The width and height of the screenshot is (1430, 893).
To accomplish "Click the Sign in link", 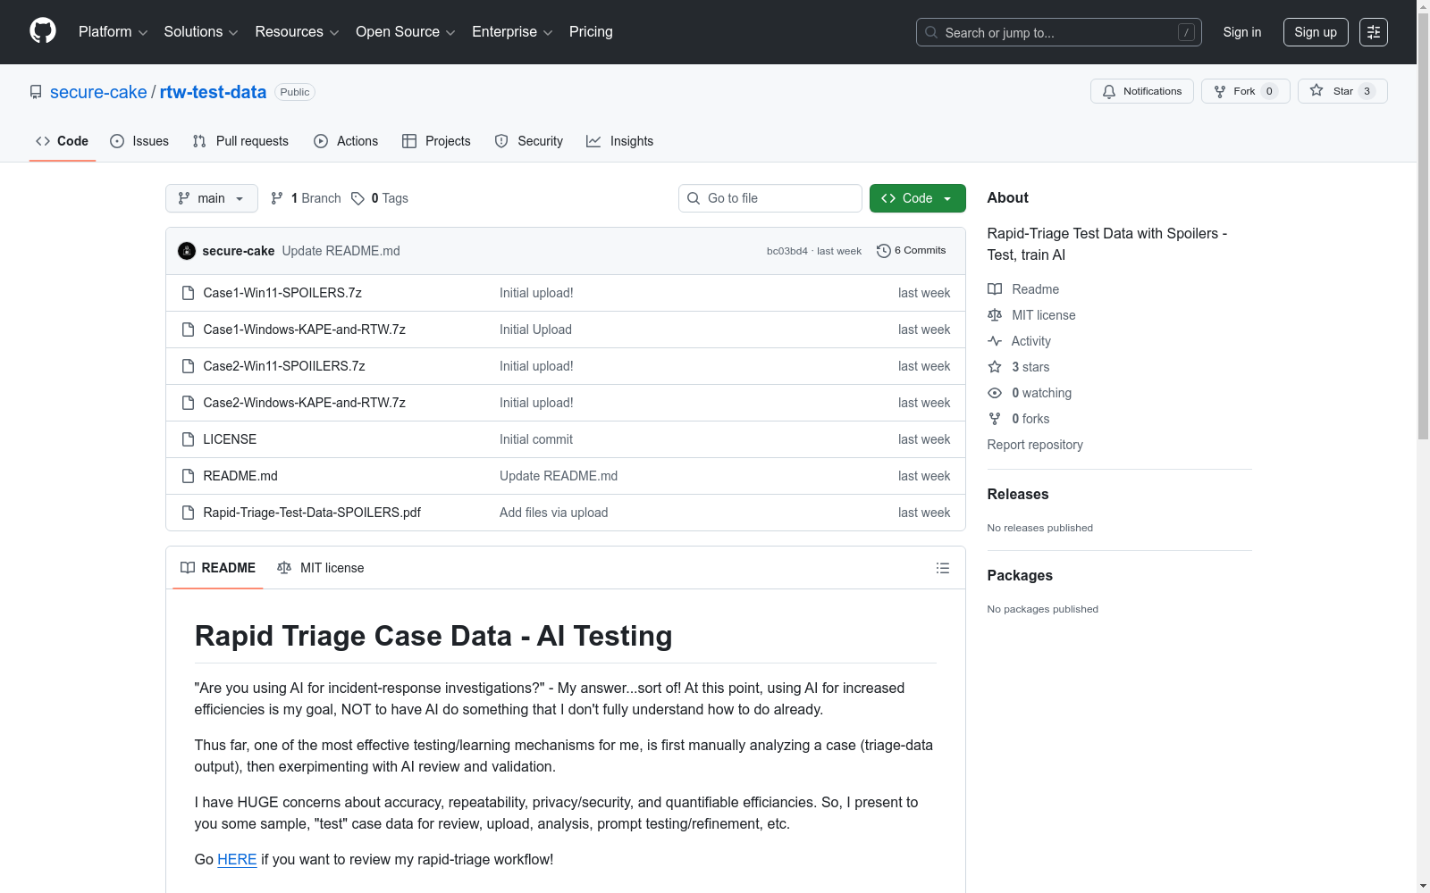I will (x=1242, y=32).
